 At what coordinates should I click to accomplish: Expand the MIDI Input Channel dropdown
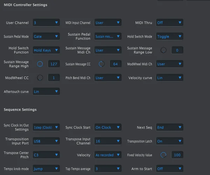[108, 23]
